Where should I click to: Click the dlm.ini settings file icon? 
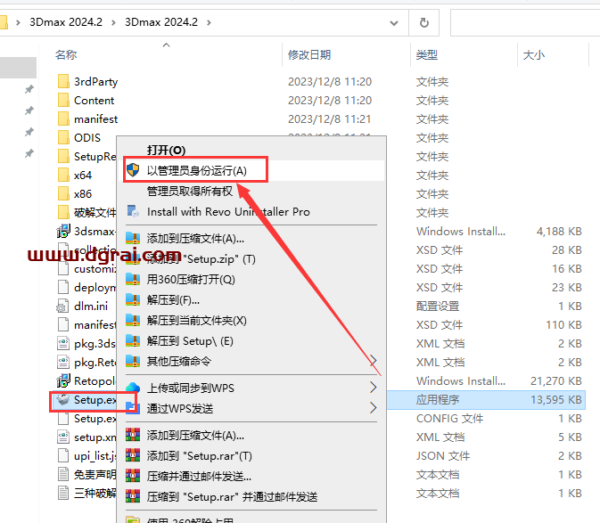click(62, 306)
